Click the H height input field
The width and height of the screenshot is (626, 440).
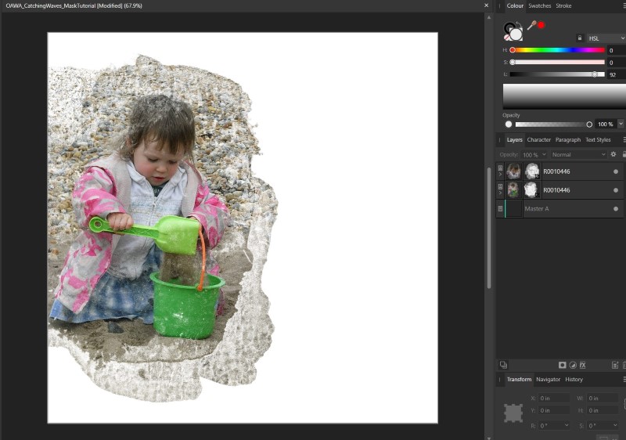(602, 410)
